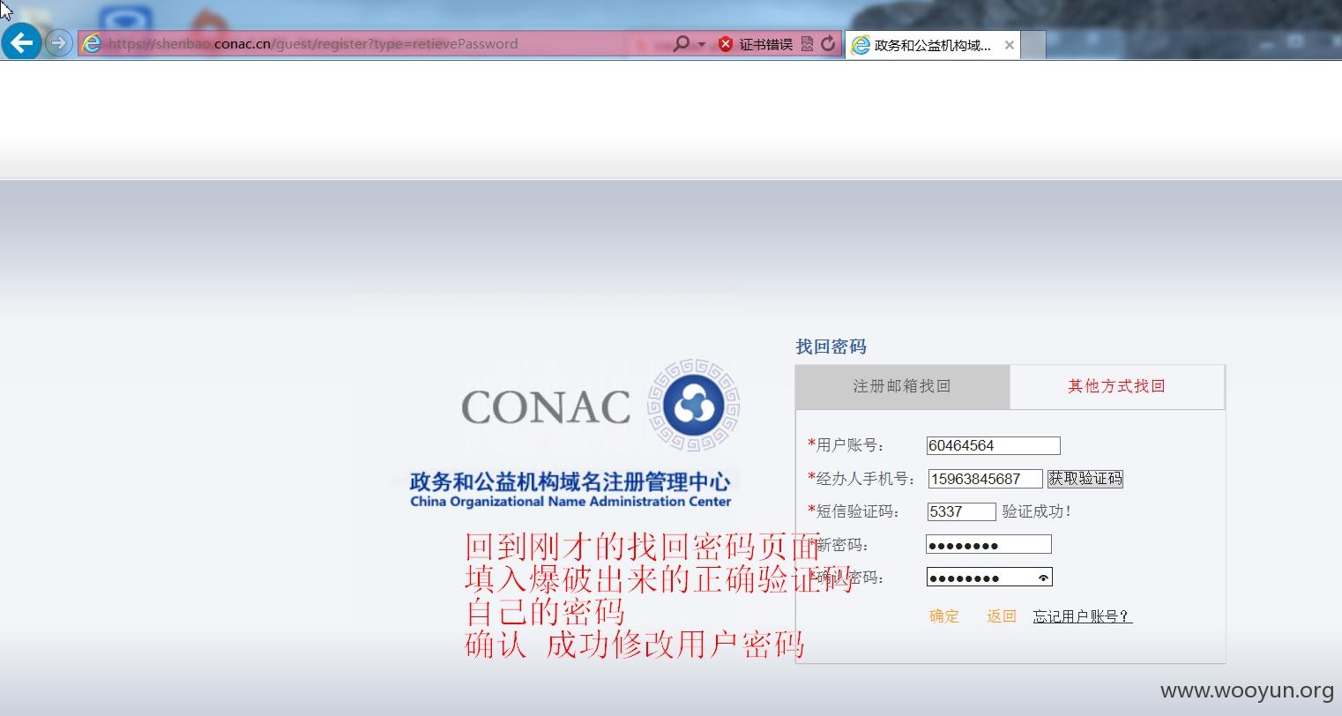Click the IE page icon in address bar
The width and height of the screenshot is (1342, 716).
[x=92, y=43]
